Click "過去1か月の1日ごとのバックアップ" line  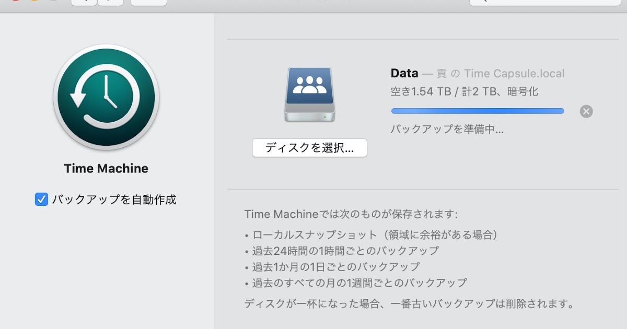click(332, 267)
